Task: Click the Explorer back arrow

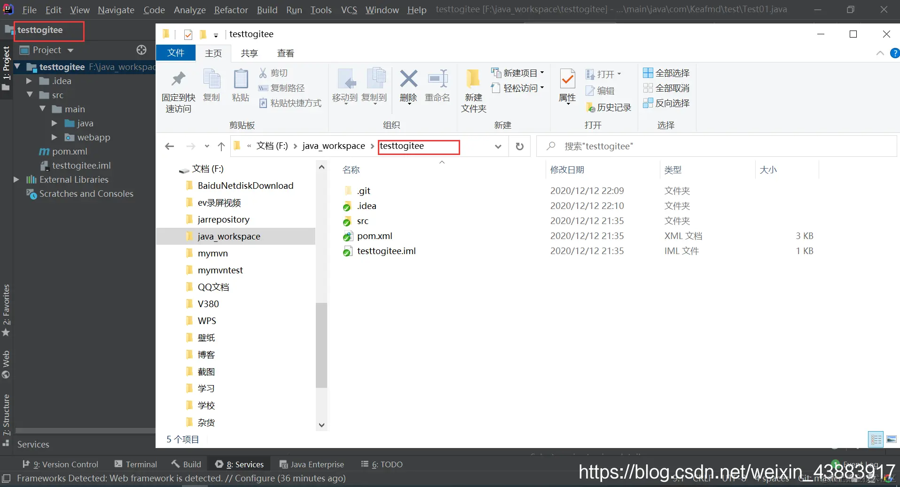Action: point(170,147)
